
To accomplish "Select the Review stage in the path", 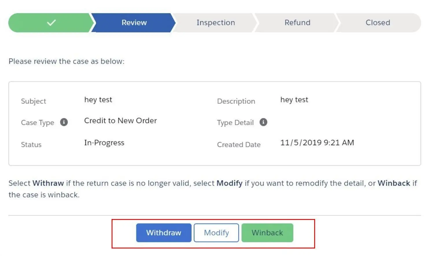I will tap(134, 23).
